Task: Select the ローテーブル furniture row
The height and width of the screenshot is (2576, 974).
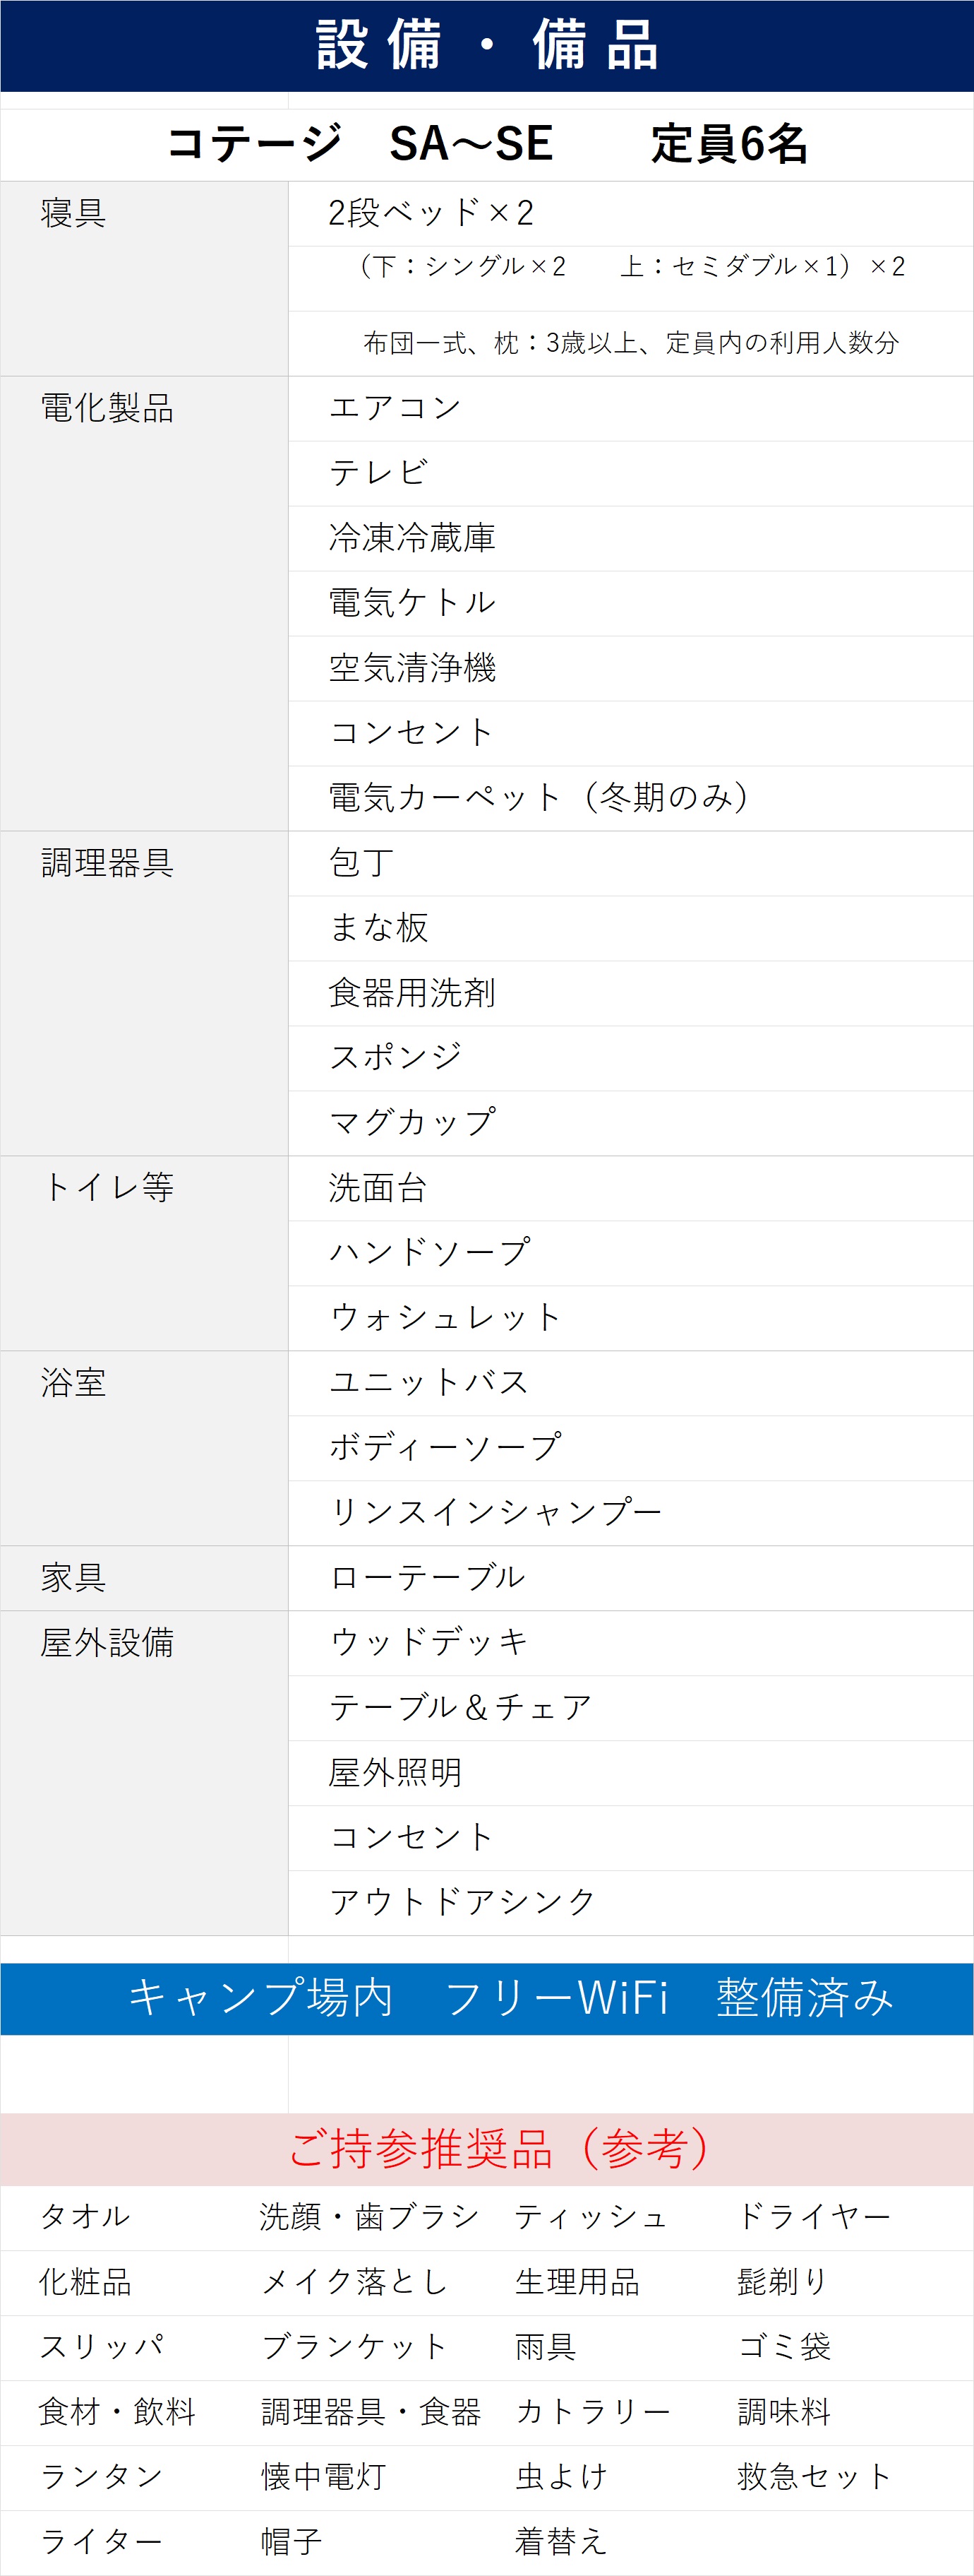Action: 426,1577
